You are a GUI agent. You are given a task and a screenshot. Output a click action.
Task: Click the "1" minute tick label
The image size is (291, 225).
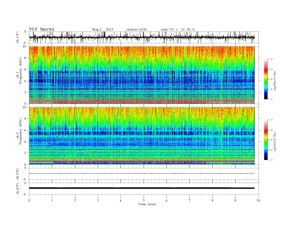pos(52,200)
